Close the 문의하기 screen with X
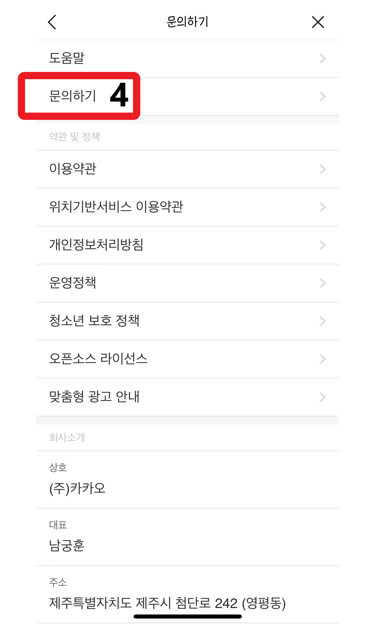The image size is (370, 625). [x=318, y=22]
